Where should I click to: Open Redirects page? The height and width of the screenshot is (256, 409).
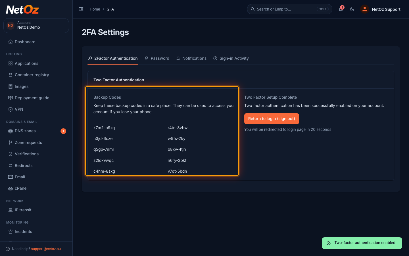pos(36,166)
